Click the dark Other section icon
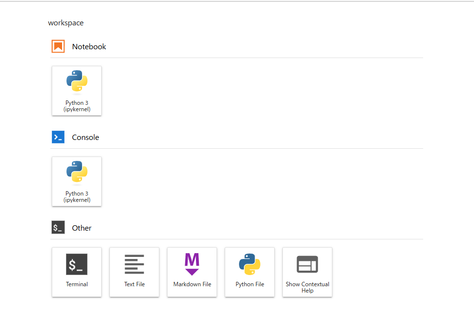The image size is (474, 315). (58, 228)
